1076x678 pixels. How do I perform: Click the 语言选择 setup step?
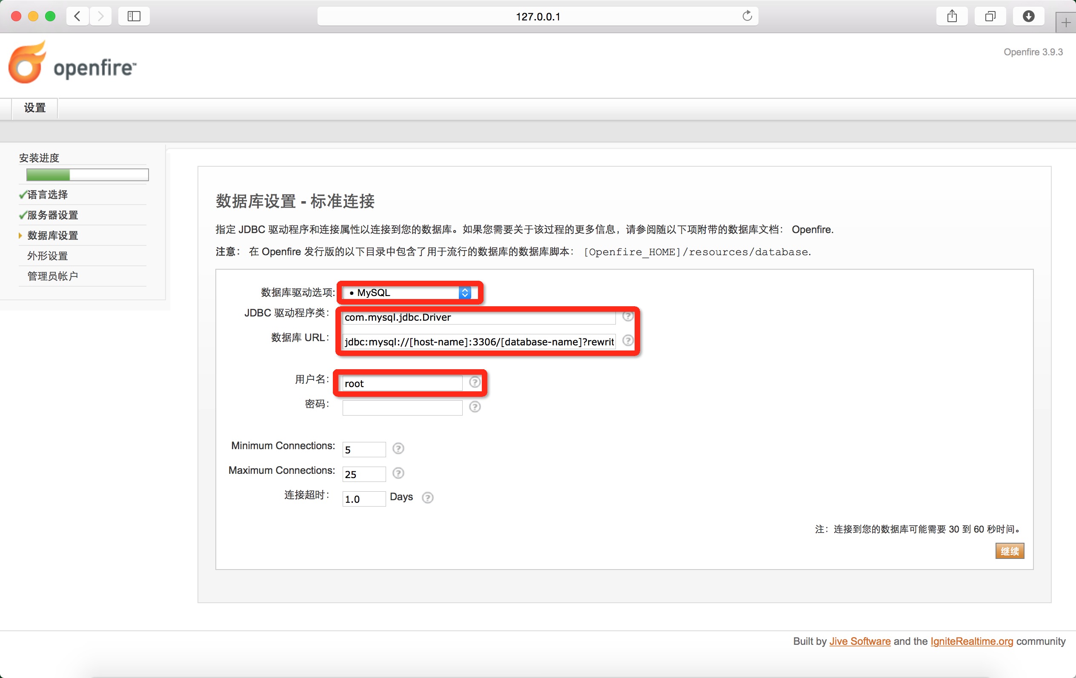(x=47, y=195)
